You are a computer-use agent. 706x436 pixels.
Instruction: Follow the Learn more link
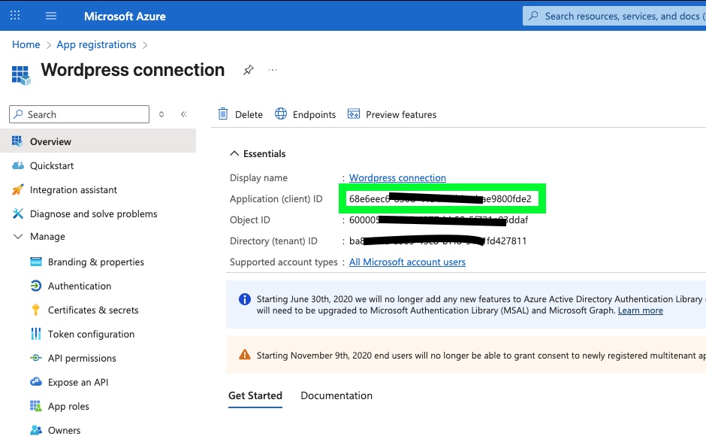(x=640, y=310)
